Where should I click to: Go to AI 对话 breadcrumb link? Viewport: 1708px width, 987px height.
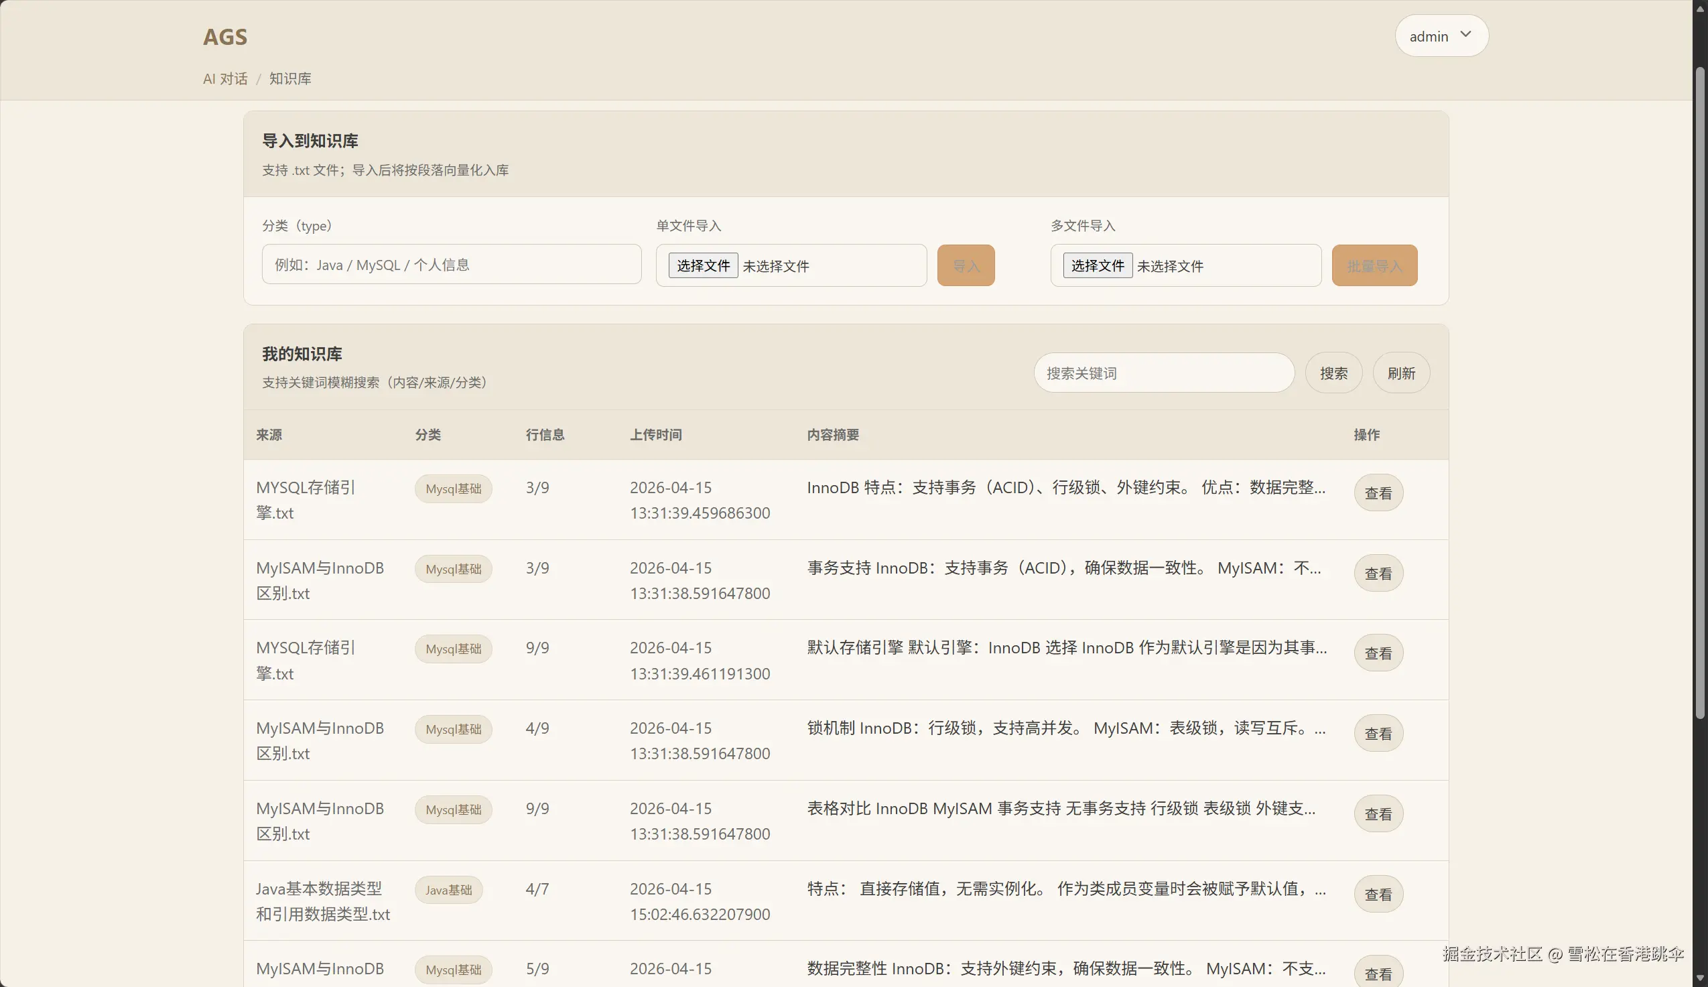(225, 78)
